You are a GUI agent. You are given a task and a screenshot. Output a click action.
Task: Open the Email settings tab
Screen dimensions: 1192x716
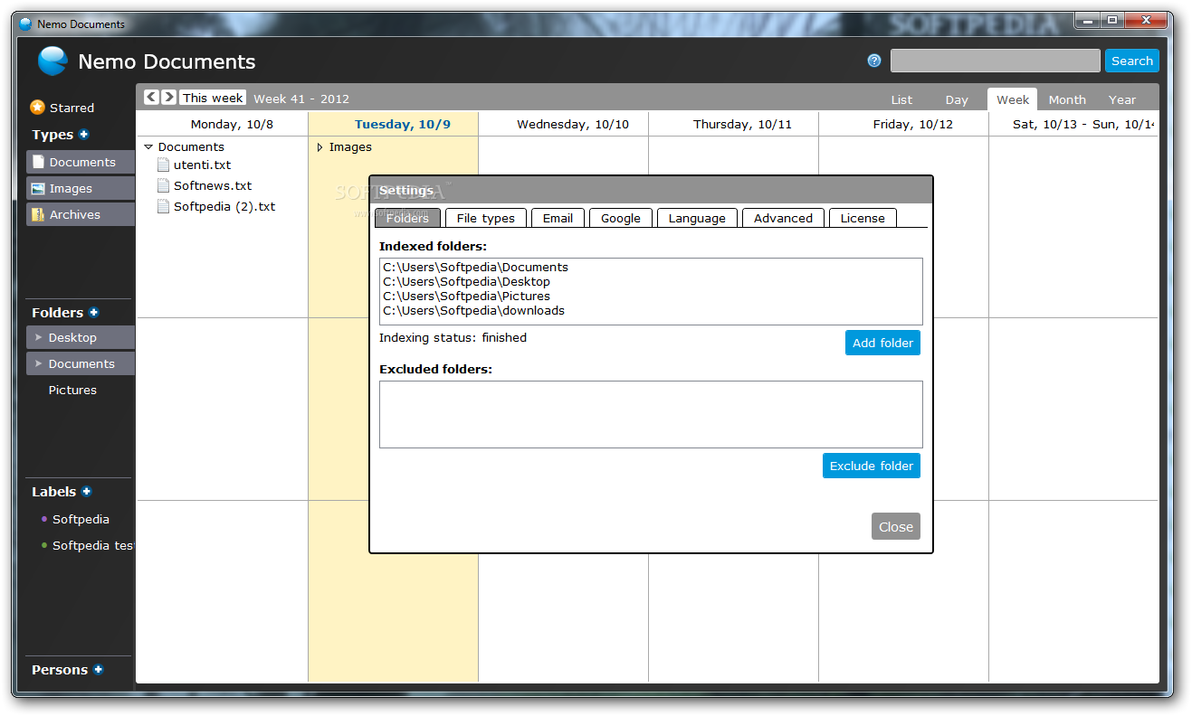click(x=558, y=218)
